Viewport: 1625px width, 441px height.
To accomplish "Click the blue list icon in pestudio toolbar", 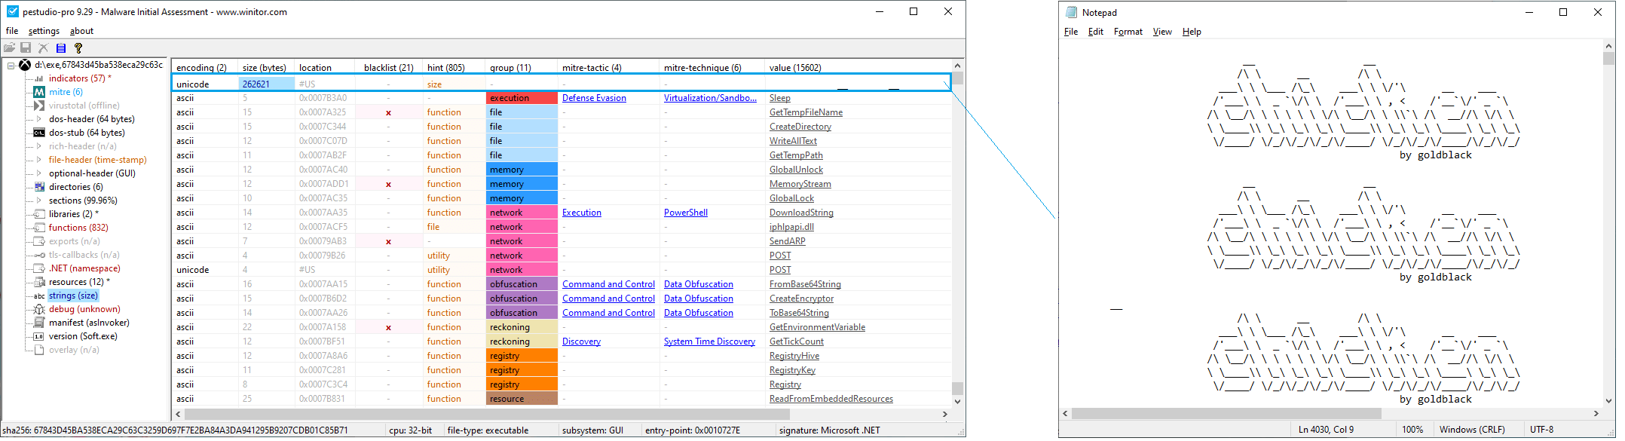I will (x=61, y=48).
